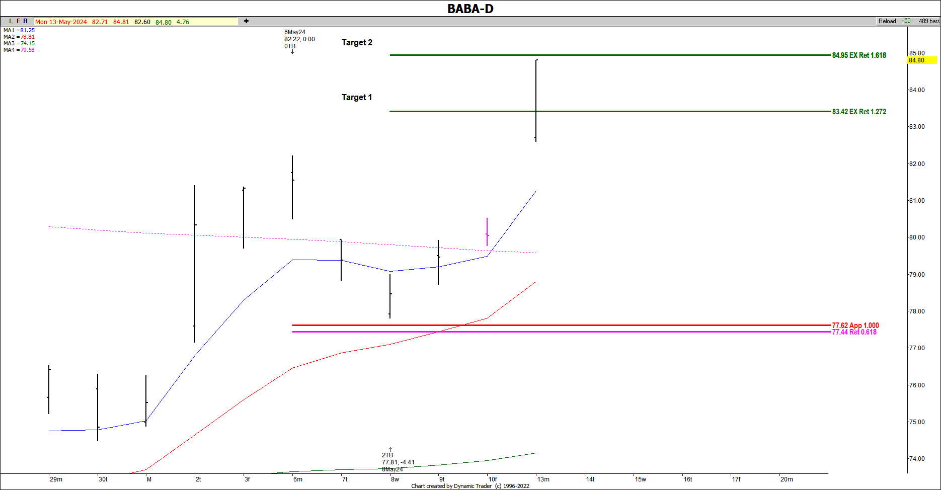
Task: Click the MA4 = 79.58 legend entry
Action: click(x=19, y=50)
